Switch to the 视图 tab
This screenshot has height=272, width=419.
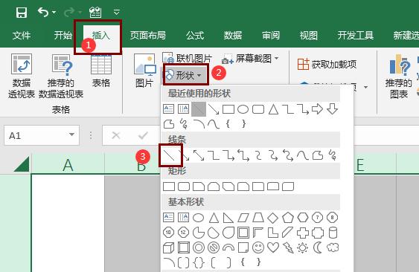309,35
